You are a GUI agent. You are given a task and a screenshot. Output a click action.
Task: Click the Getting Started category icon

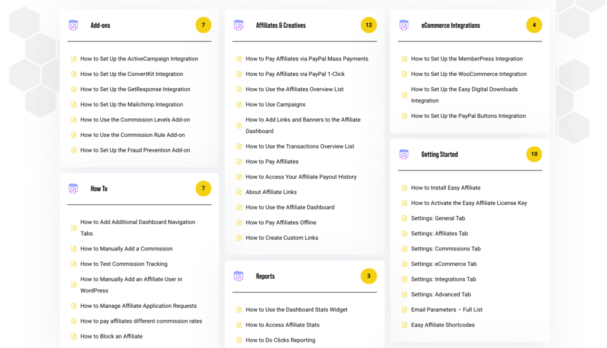pyautogui.click(x=404, y=154)
